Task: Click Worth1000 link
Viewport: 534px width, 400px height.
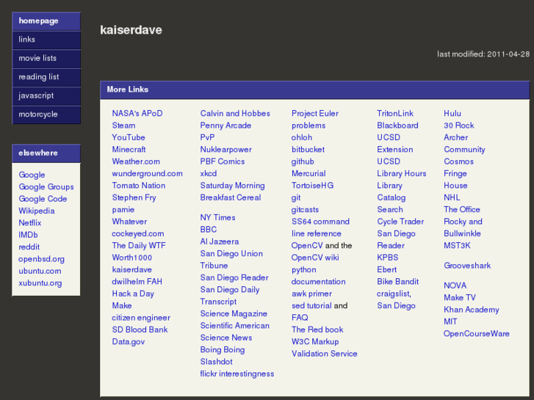Action: pos(131,258)
